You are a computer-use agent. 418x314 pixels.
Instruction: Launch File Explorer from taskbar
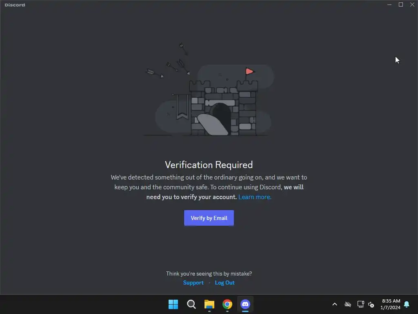209,304
